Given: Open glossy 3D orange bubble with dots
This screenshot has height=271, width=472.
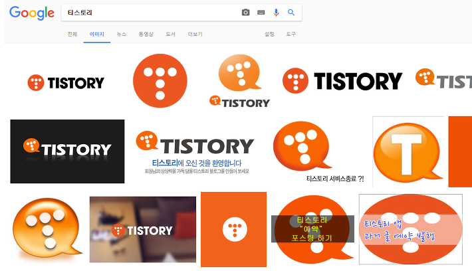Looking at the screenshot, I should point(47,229).
